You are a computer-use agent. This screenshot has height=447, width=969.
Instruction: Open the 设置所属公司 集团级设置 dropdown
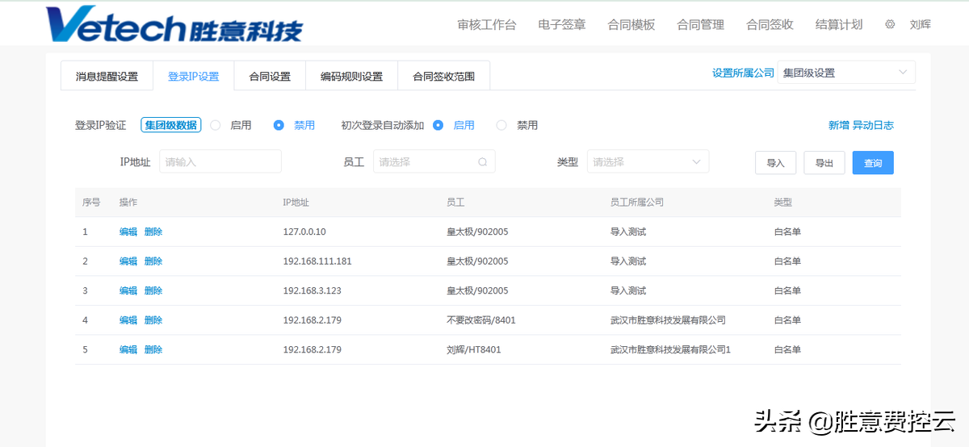(x=846, y=73)
